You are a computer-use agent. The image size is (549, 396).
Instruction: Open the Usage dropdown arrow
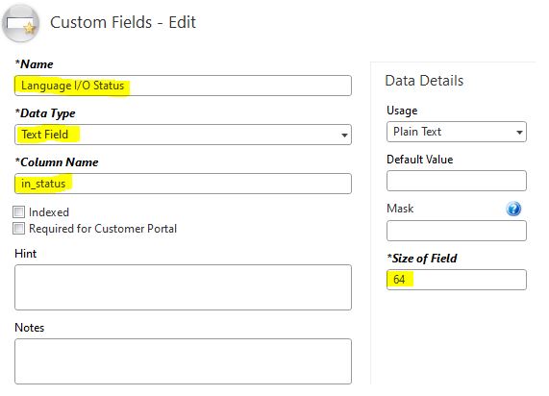pos(519,132)
